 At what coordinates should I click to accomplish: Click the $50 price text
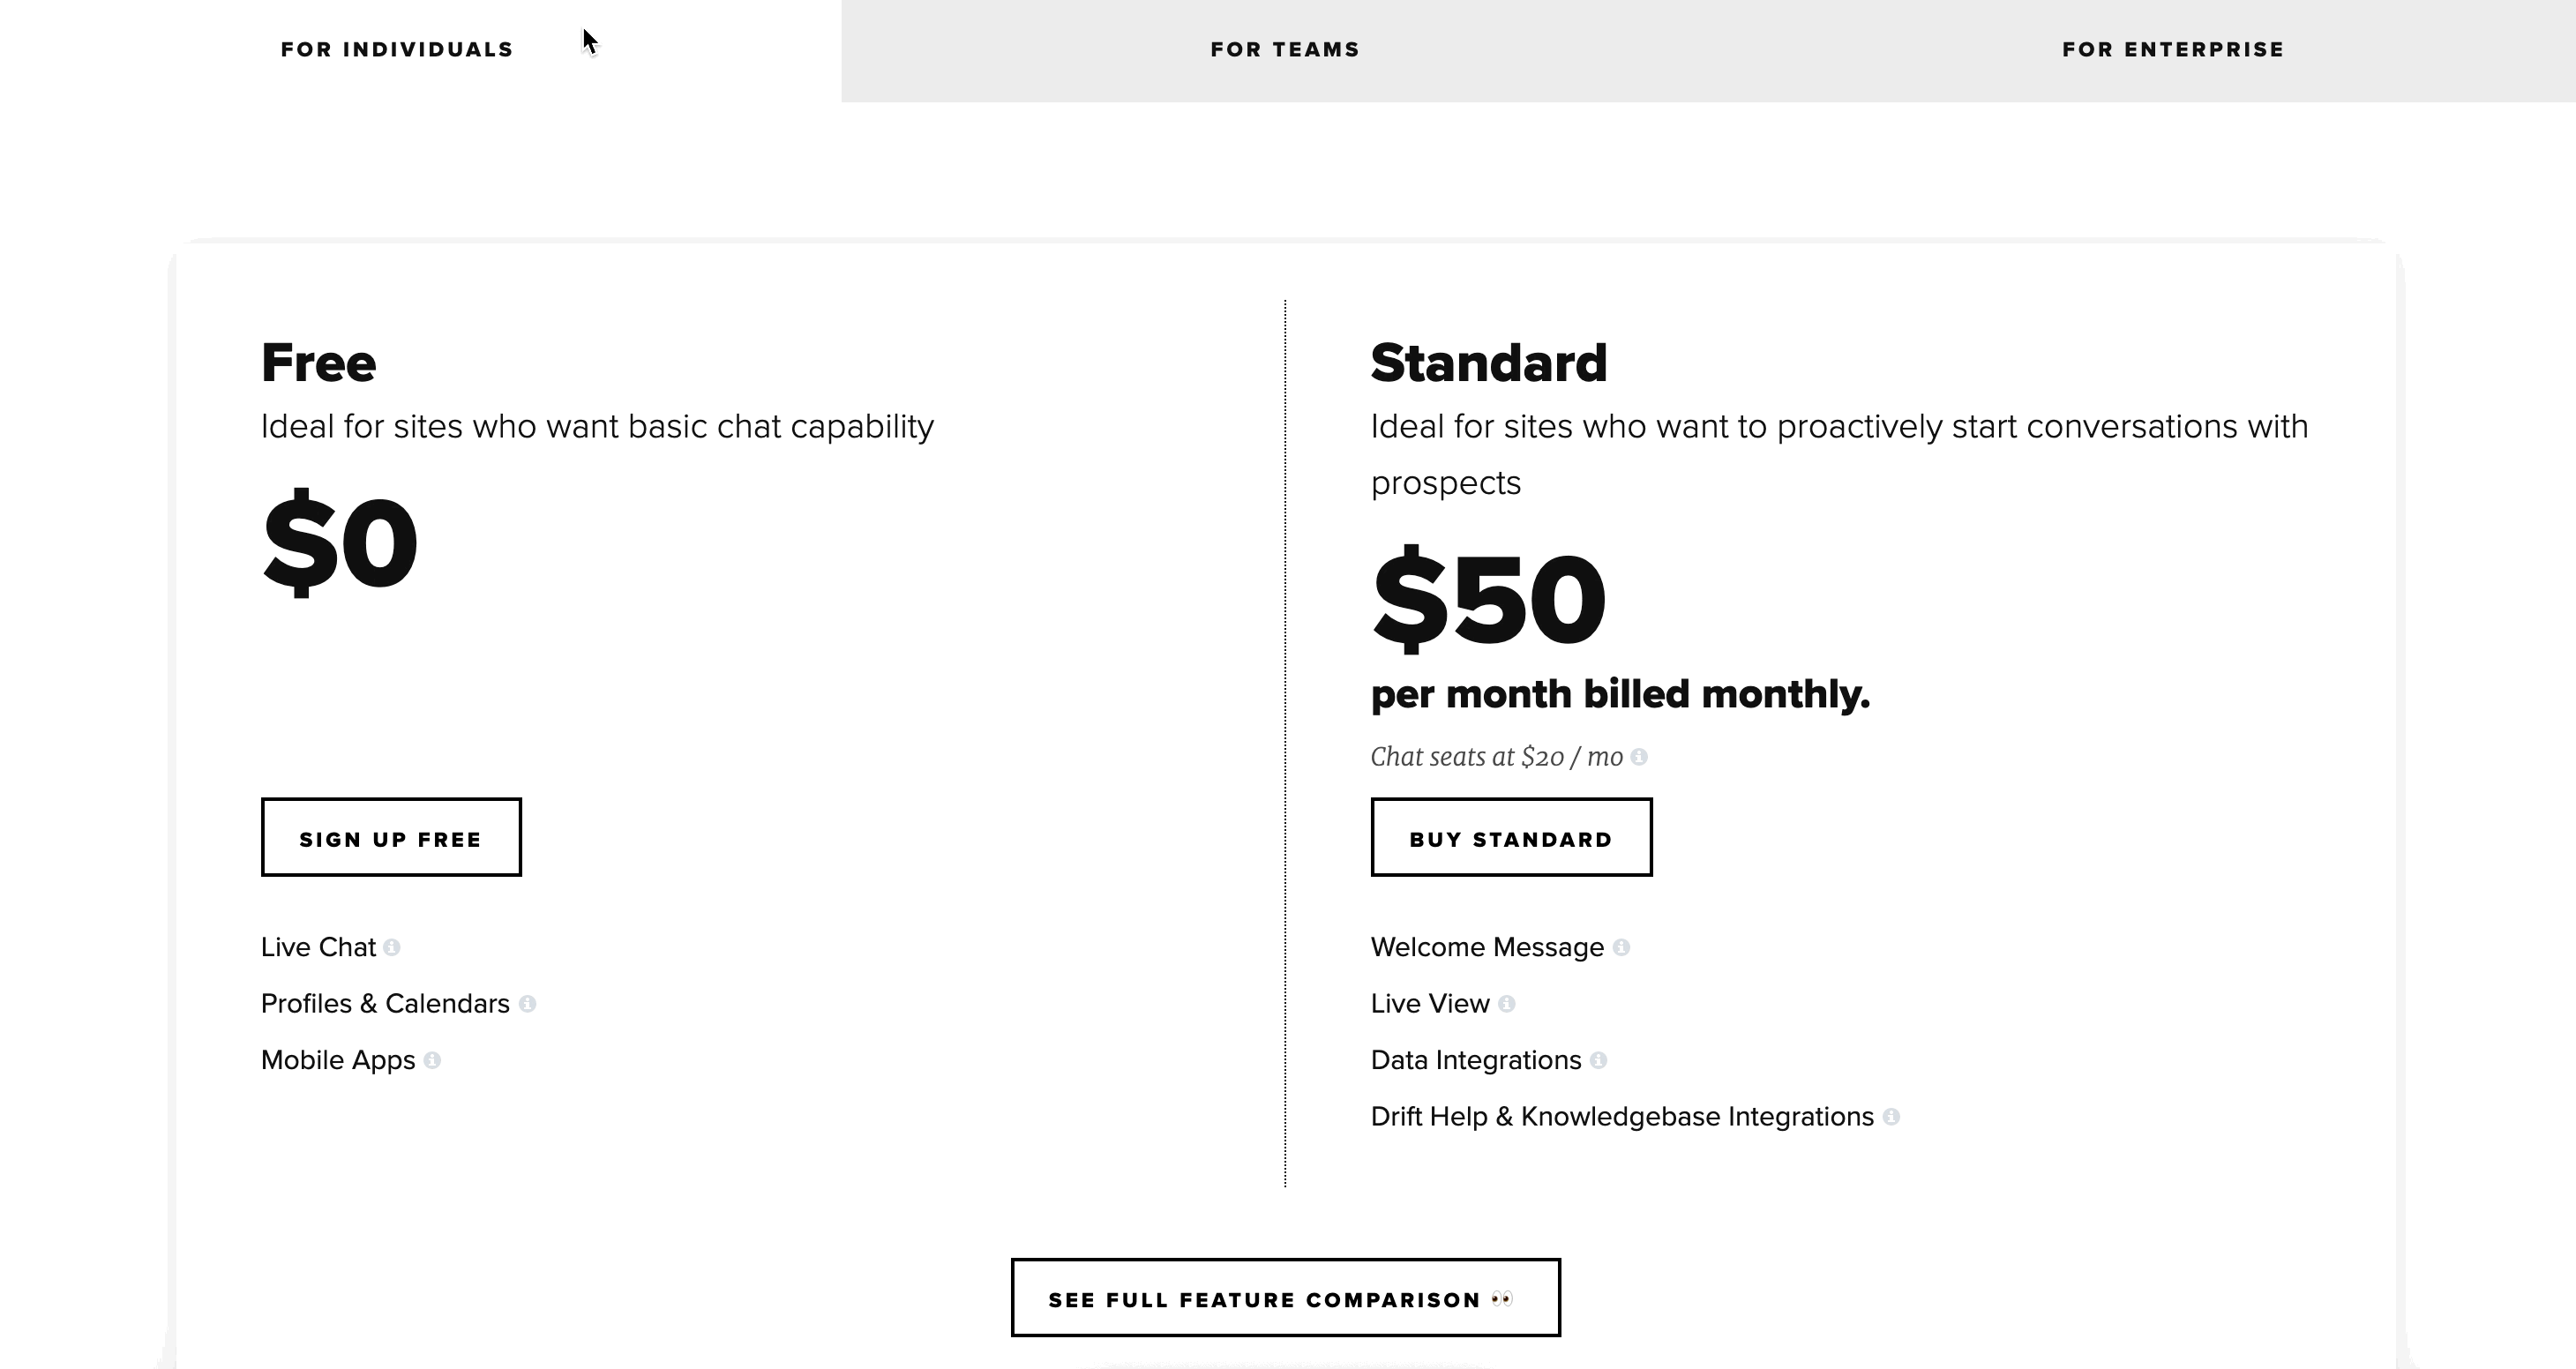click(x=1489, y=600)
